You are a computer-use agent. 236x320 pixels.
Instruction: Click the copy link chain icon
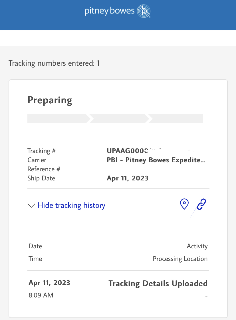coord(201,204)
